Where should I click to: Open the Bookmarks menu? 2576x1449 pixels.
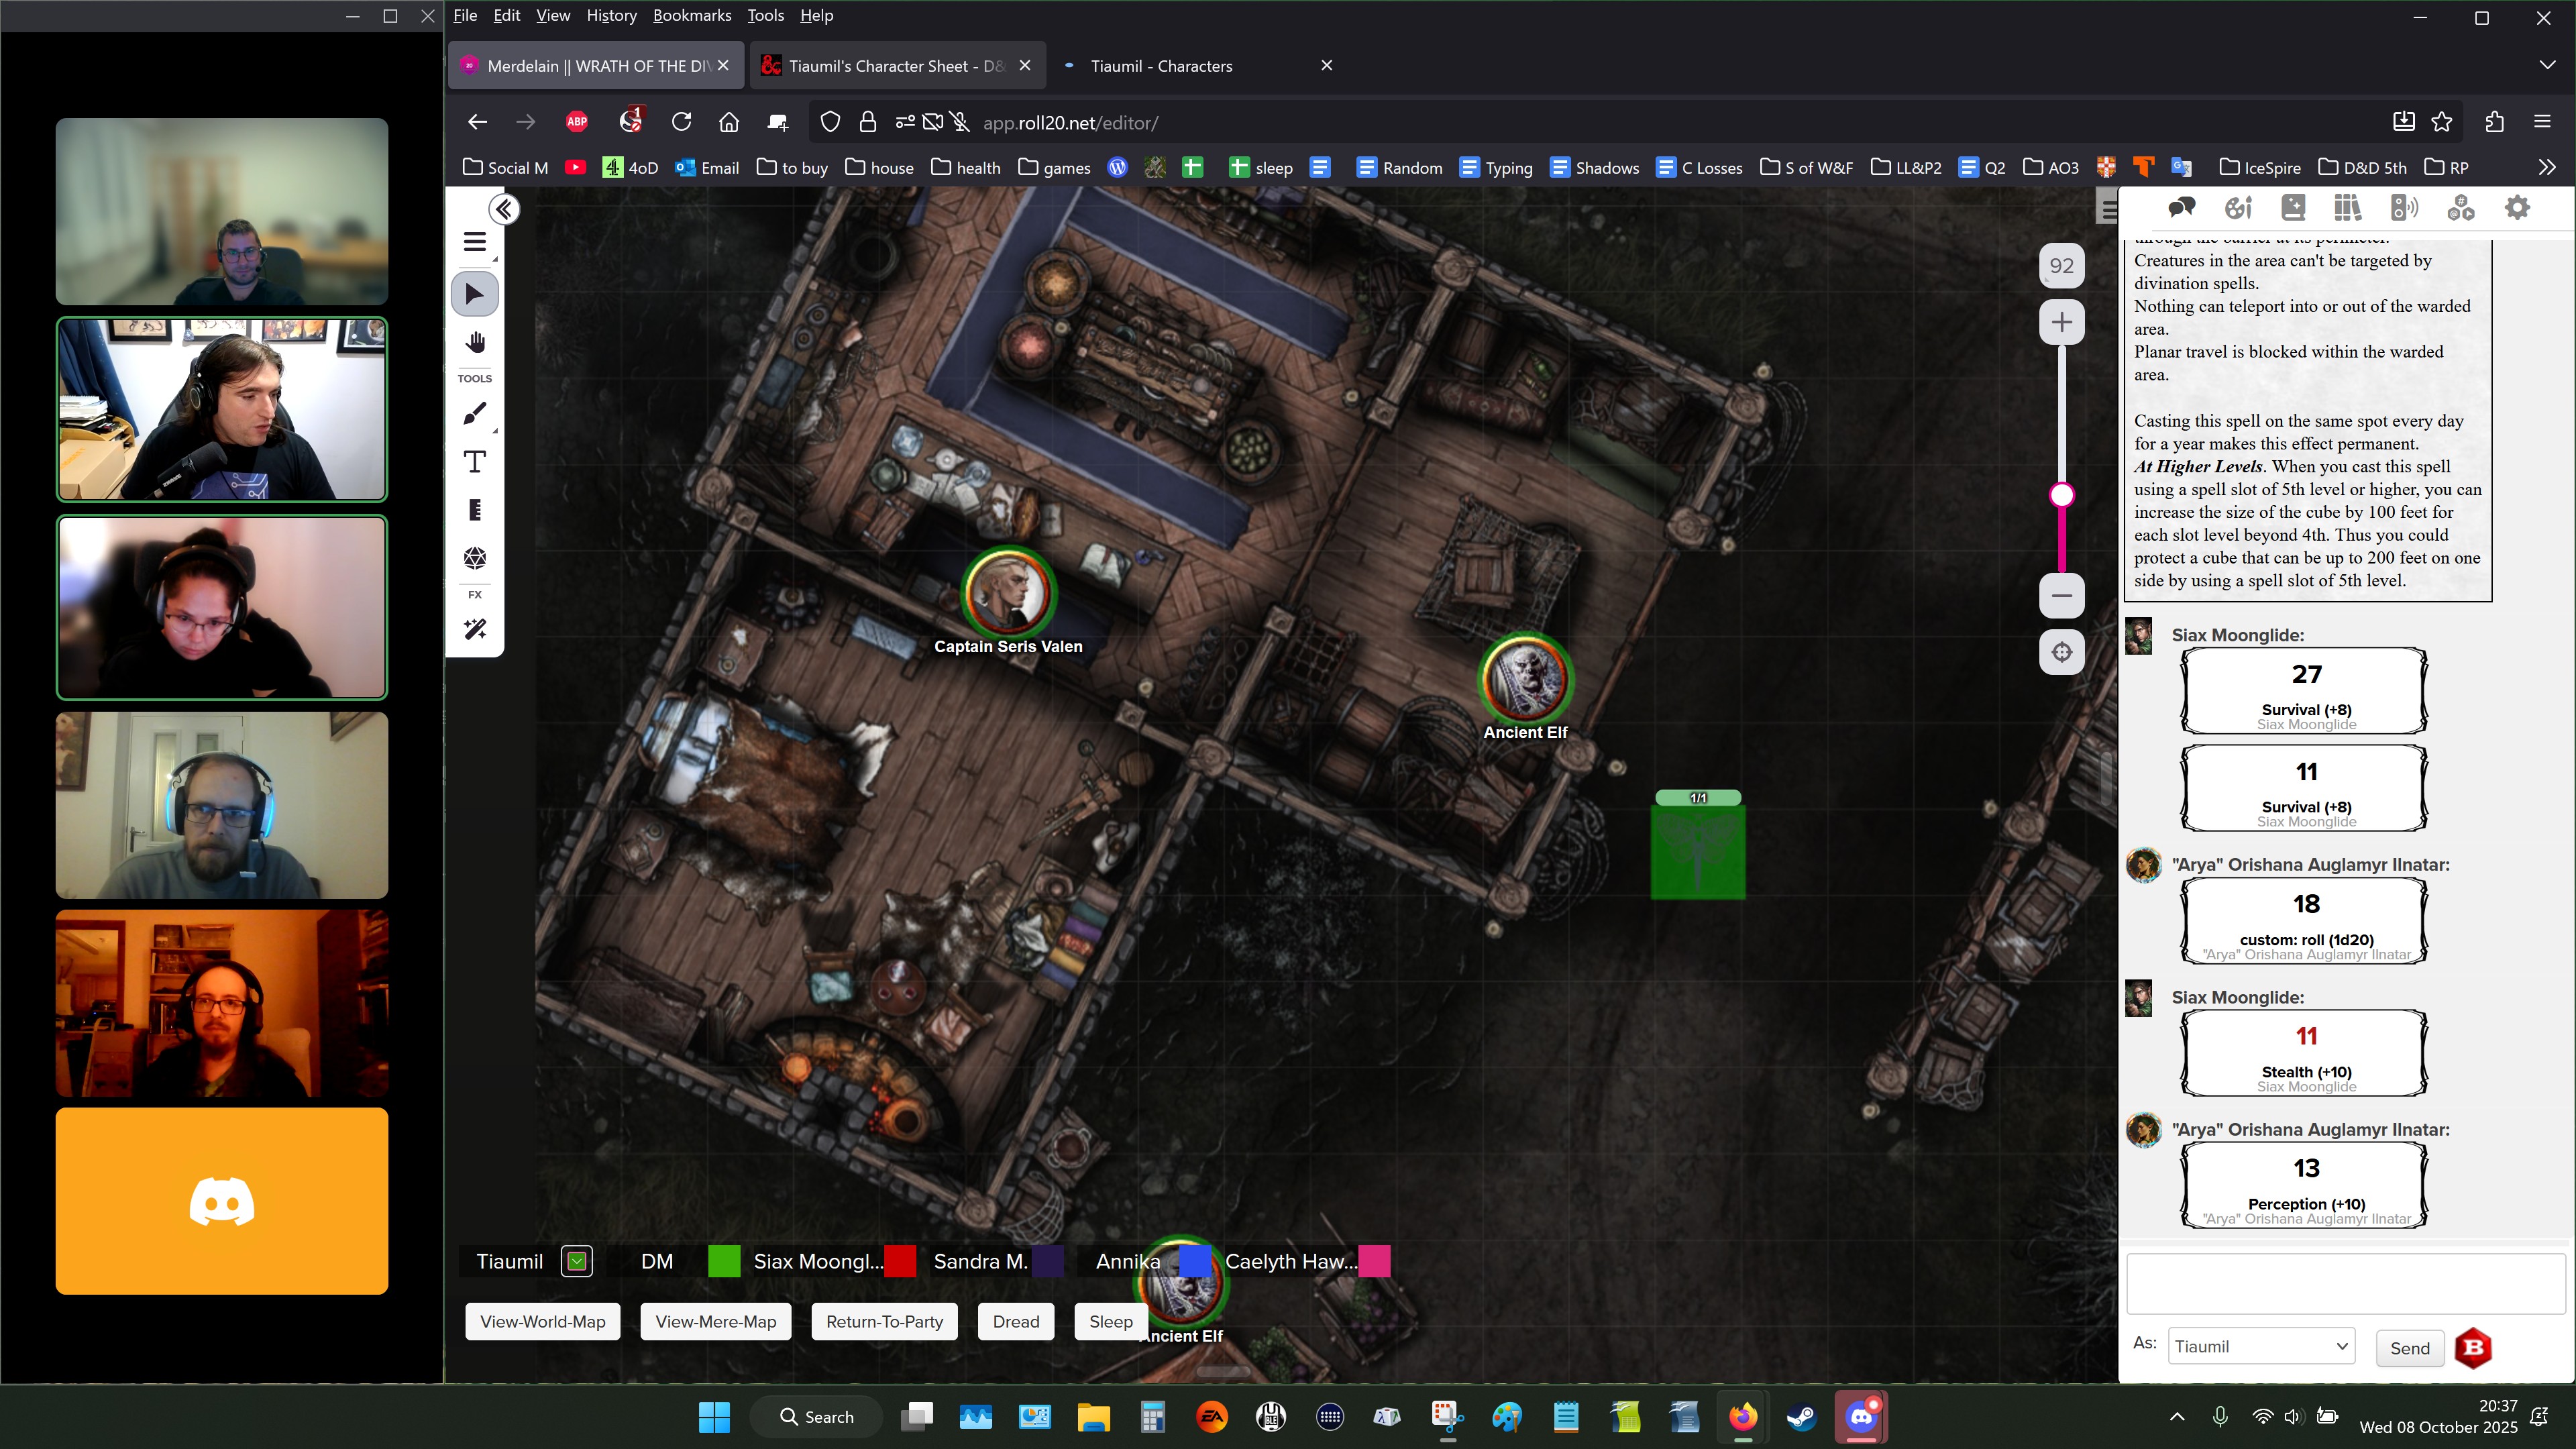(x=691, y=15)
